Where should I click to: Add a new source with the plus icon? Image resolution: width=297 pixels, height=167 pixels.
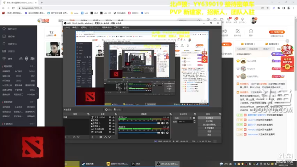tap(92, 137)
